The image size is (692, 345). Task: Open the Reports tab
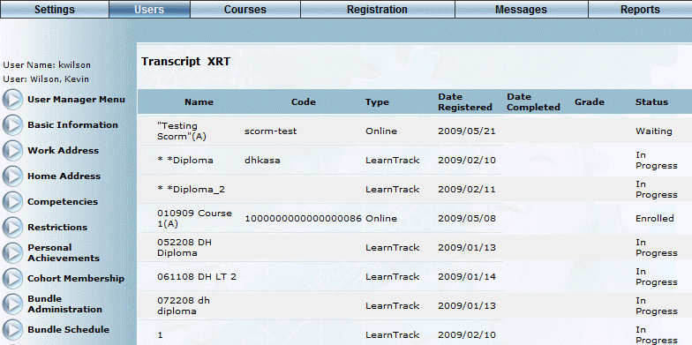640,9
